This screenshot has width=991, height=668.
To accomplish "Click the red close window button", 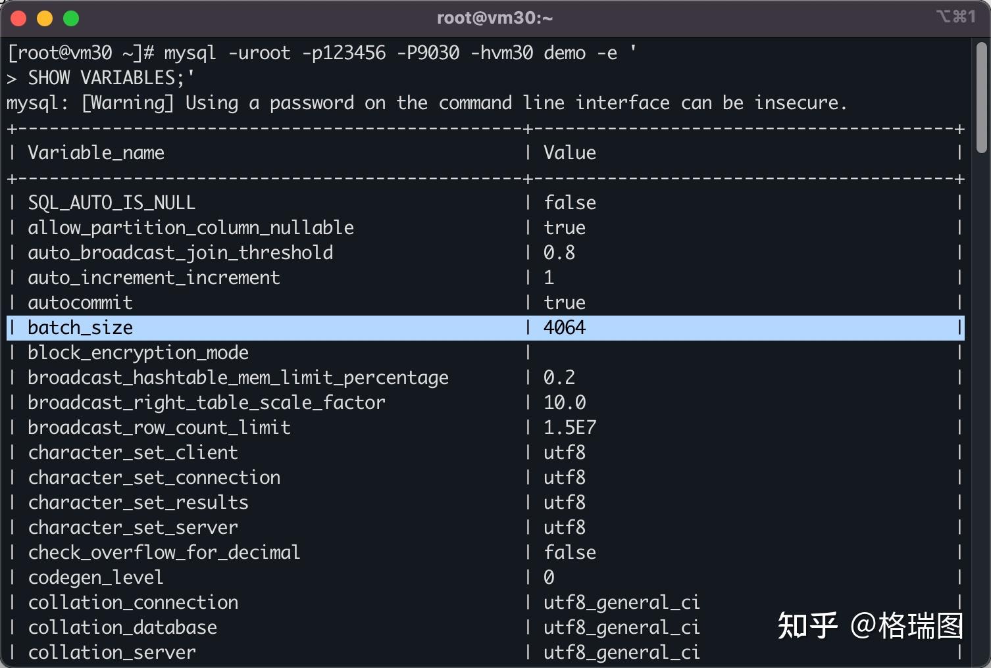I will pyautogui.click(x=18, y=18).
